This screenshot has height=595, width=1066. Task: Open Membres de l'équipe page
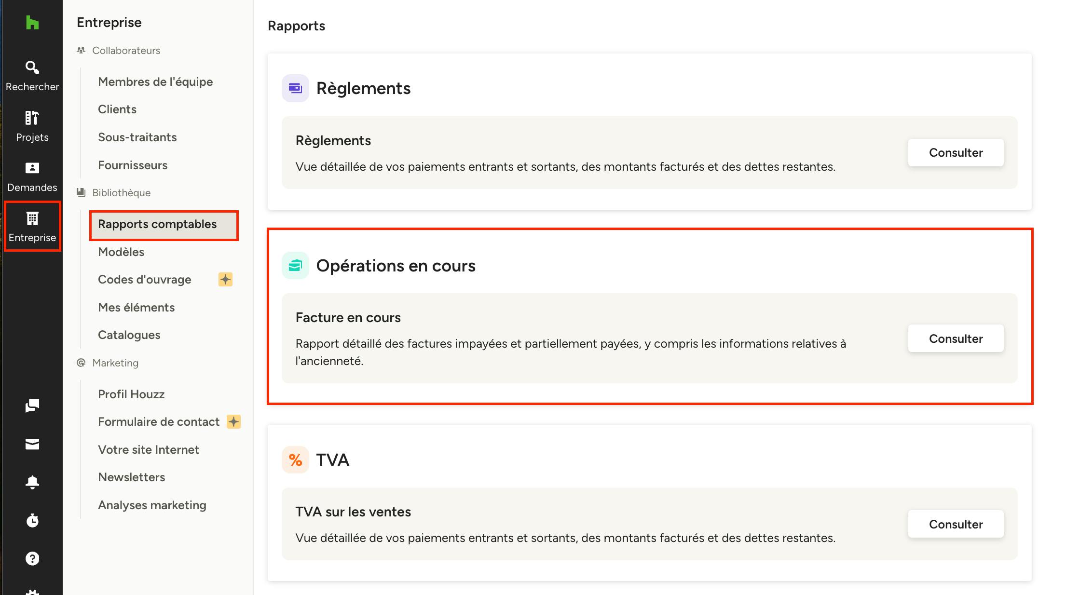coord(155,82)
